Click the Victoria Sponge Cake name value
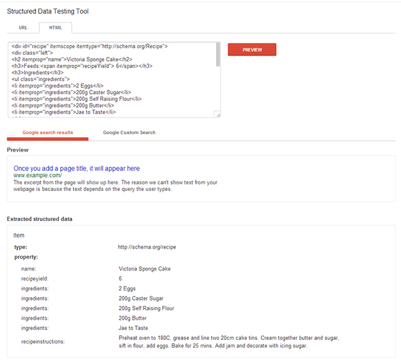Viewport: 401px width, 364px height. [x=144, y=268]
